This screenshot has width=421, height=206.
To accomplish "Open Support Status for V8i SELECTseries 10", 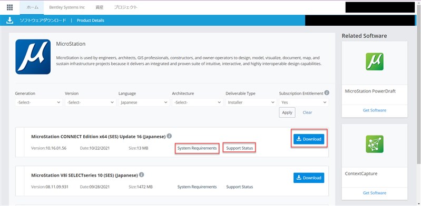I will [x=240, y=187].
